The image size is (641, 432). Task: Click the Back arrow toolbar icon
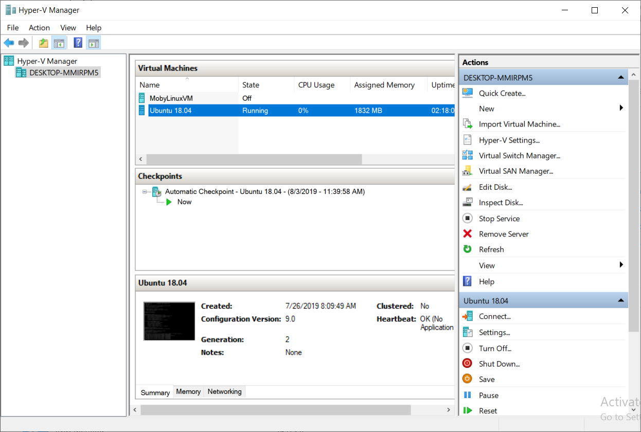[9, 43]
